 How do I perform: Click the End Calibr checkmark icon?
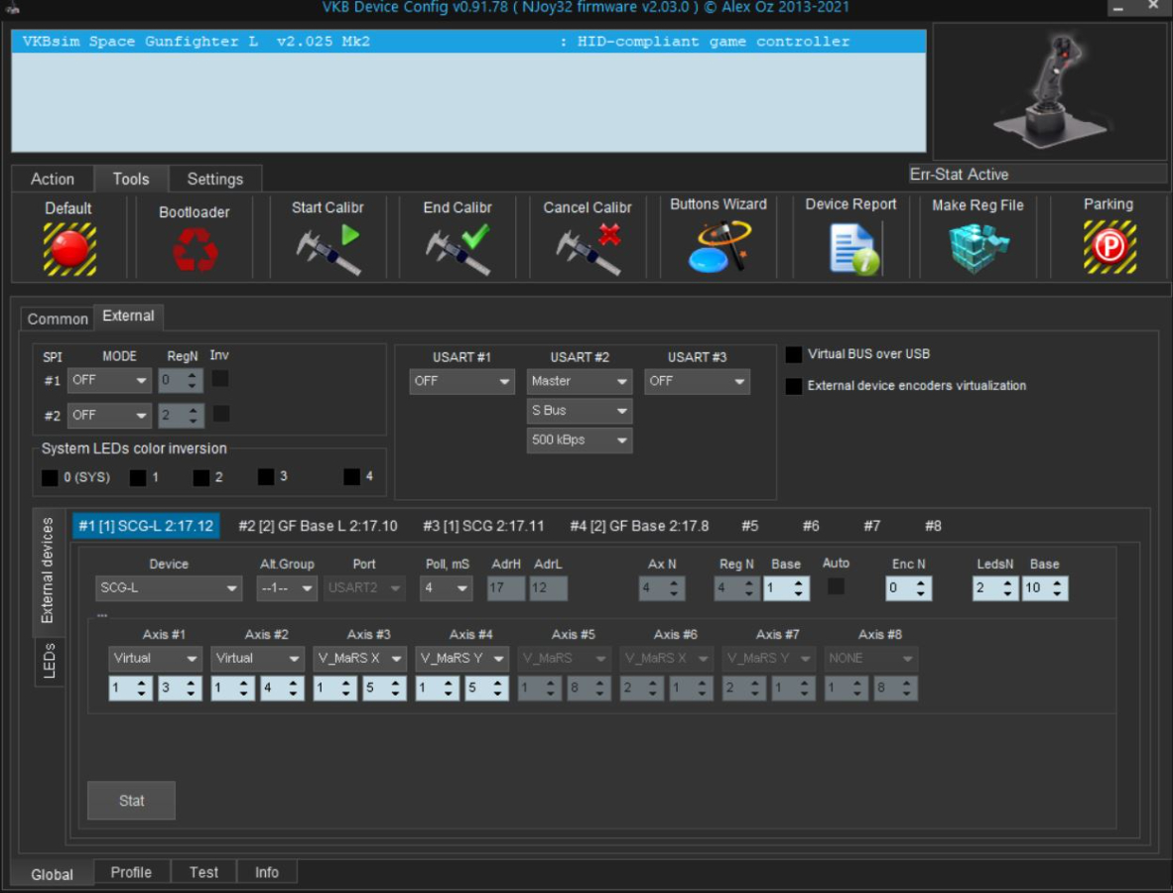(457, 248)
